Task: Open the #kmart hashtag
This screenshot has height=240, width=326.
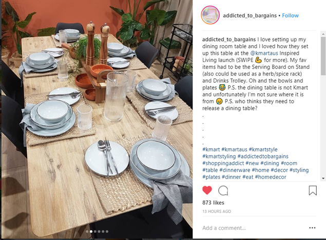Action: [211, 149]
